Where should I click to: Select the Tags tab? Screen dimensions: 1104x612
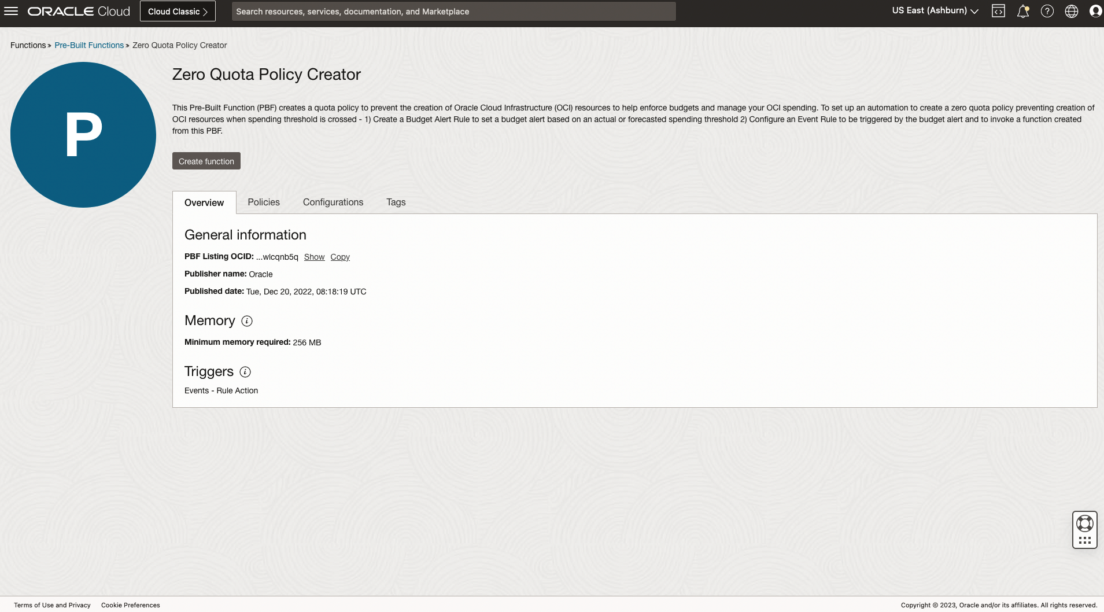[396, 202]
